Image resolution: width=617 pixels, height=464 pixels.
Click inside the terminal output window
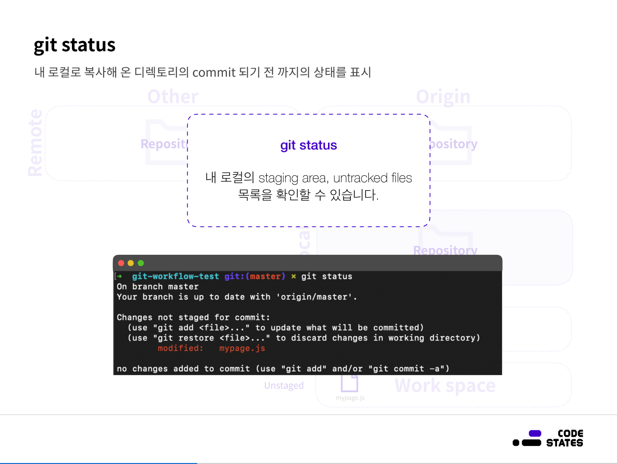pyautogui.click(x=306, y=323)
